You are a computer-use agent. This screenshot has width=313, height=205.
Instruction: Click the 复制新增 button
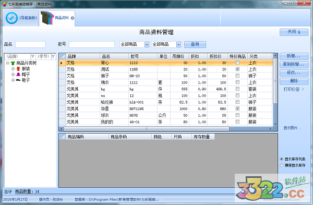[x=294, y=65]
